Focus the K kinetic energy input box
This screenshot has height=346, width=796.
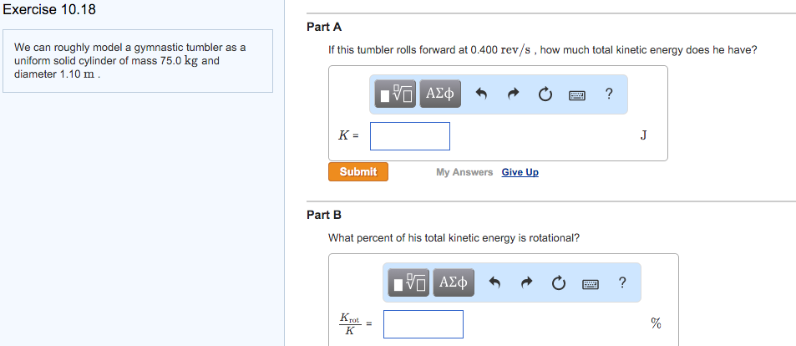click(410, 135)
